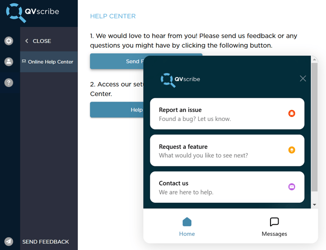The image size is (326, 250).
Task: Click the QVscribe logo in widget header
Action: (180, 80)
